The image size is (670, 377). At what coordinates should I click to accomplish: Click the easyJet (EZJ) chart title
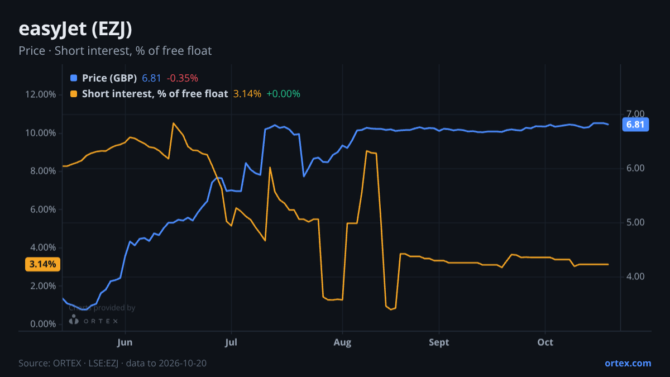pyautogui.click(x=75, y=28)
